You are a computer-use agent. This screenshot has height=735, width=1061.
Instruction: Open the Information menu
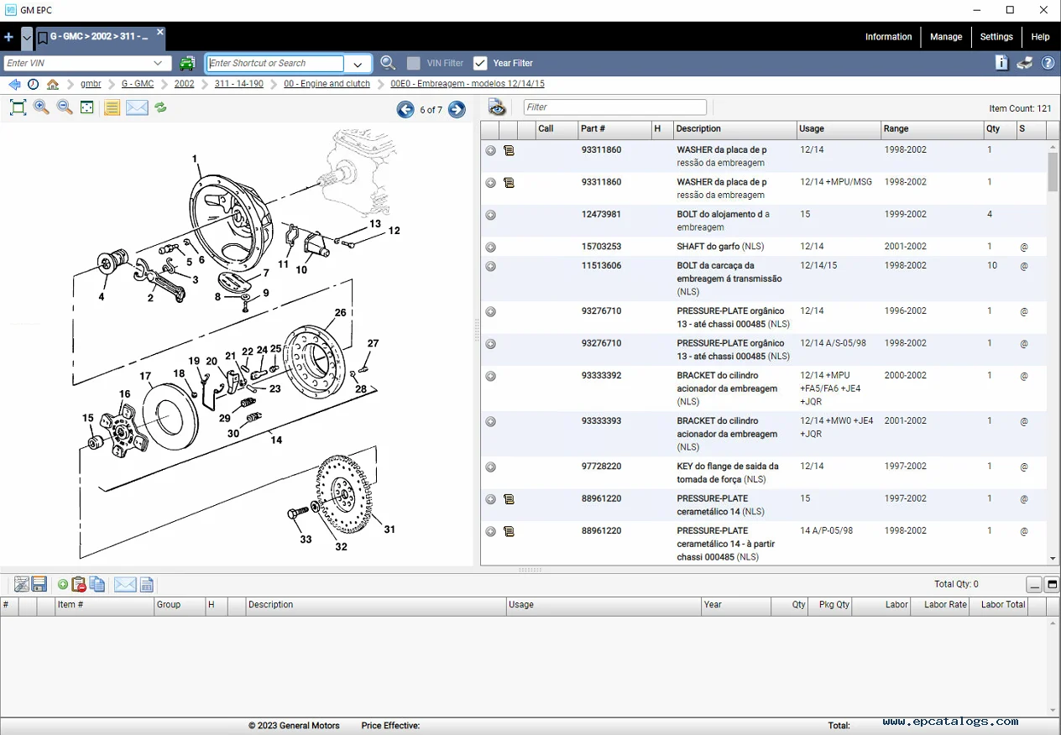888,37
